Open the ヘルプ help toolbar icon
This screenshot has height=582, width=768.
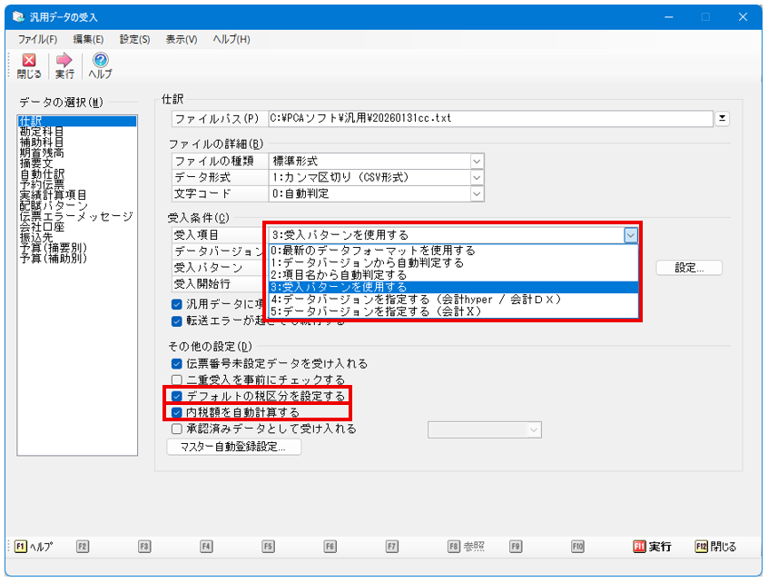pyautogui.click(x=101, y=61)
